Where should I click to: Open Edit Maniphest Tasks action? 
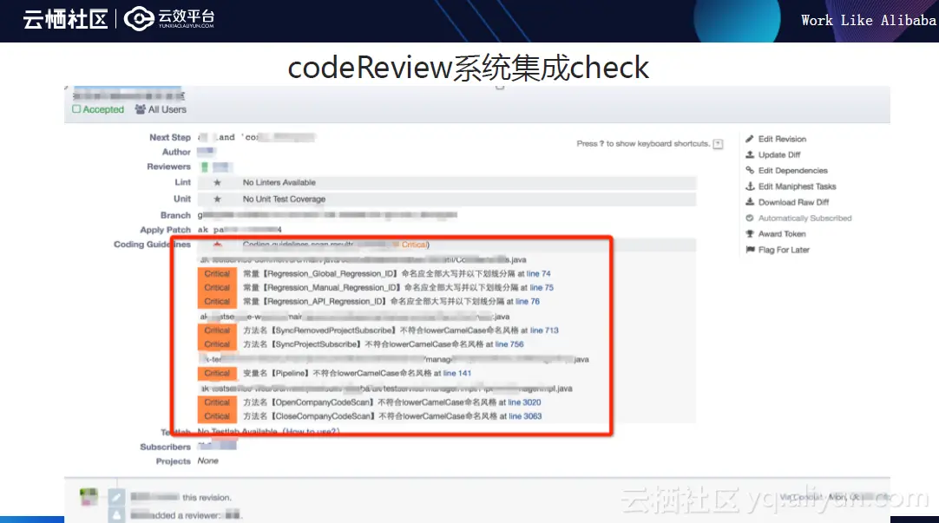click(x=797, y=186)
